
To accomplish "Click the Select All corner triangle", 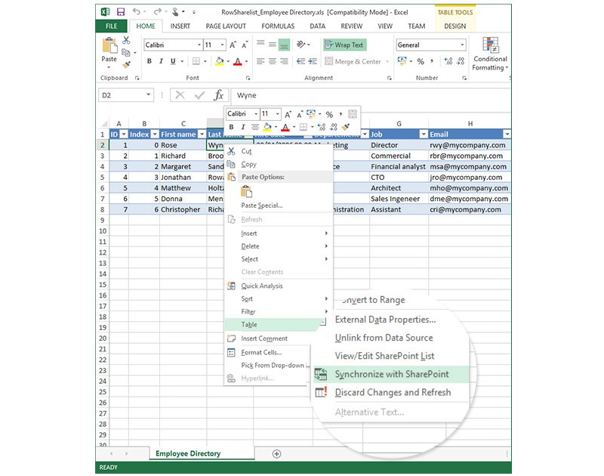I will 104,124.
